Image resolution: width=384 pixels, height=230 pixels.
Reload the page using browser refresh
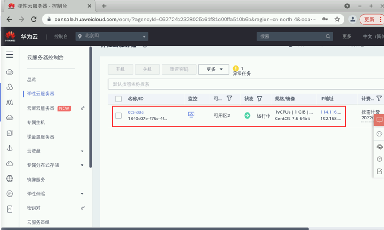(33, 20)
